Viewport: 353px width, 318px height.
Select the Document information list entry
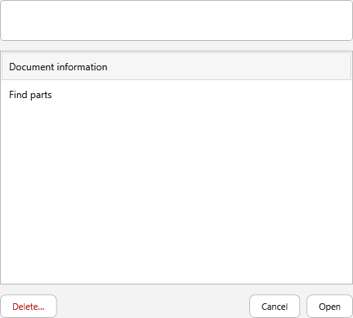pyautogui.click(x=176, y=66)
